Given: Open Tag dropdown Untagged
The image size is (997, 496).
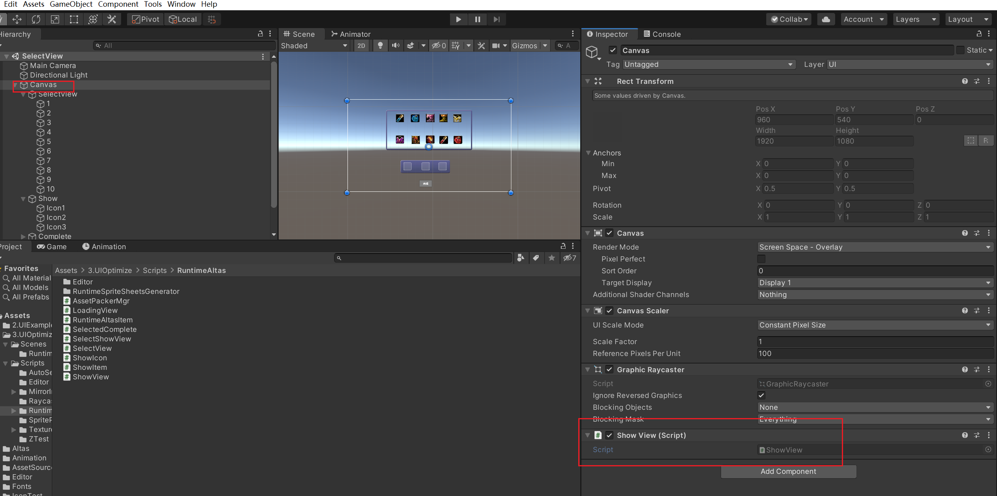Looking at the screenshot, I should click(x=708, y=64).
